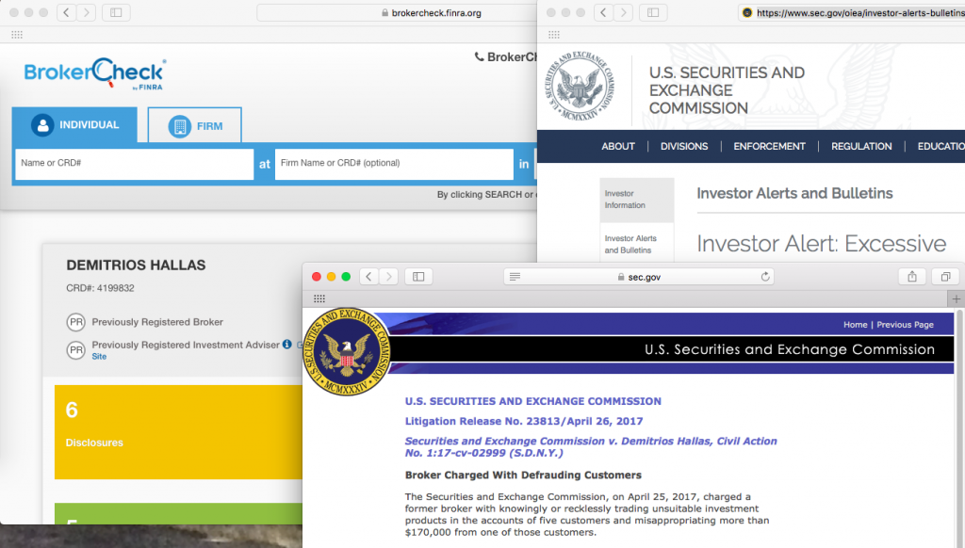Click the Previously Registered Broker PR badge
The image size is (965, 548).
tap(75, 322)
